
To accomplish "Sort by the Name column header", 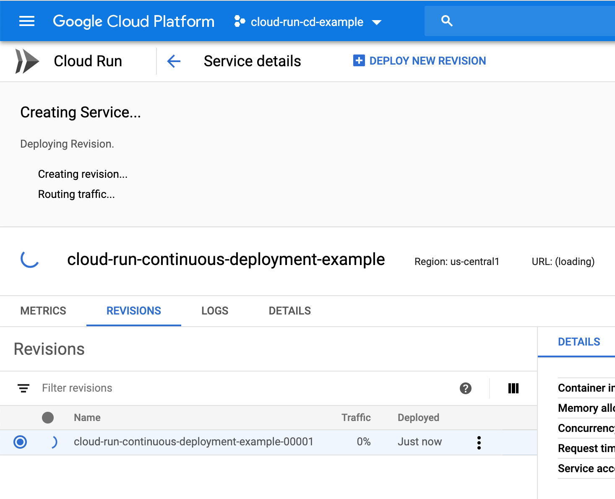I will click(x=87, y=418).
